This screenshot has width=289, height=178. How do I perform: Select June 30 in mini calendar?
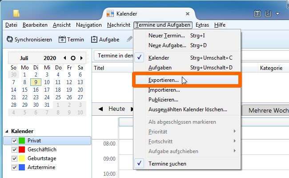pyautogui.click(x=13, y=75)
